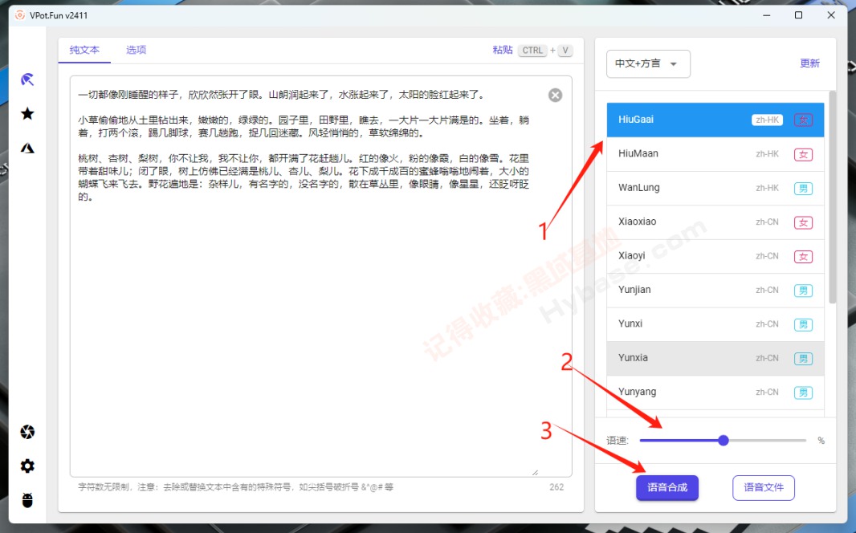Image resolution: width=856 pixels, height=533 pixels.
Task: Select the Xiaoxiao voice
Action: 715,222
